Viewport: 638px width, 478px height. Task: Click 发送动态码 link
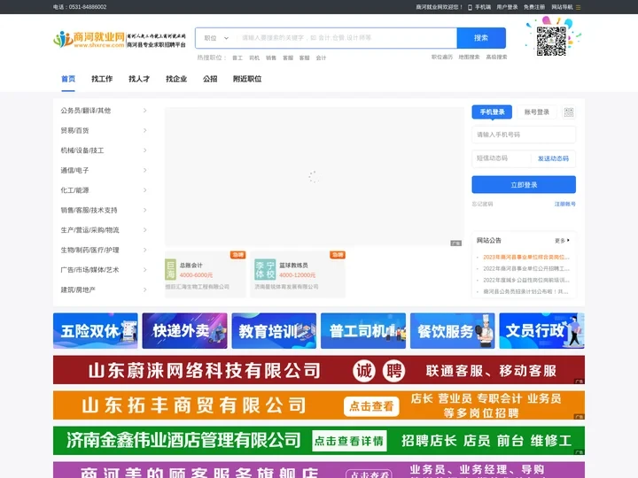point(553,158)
